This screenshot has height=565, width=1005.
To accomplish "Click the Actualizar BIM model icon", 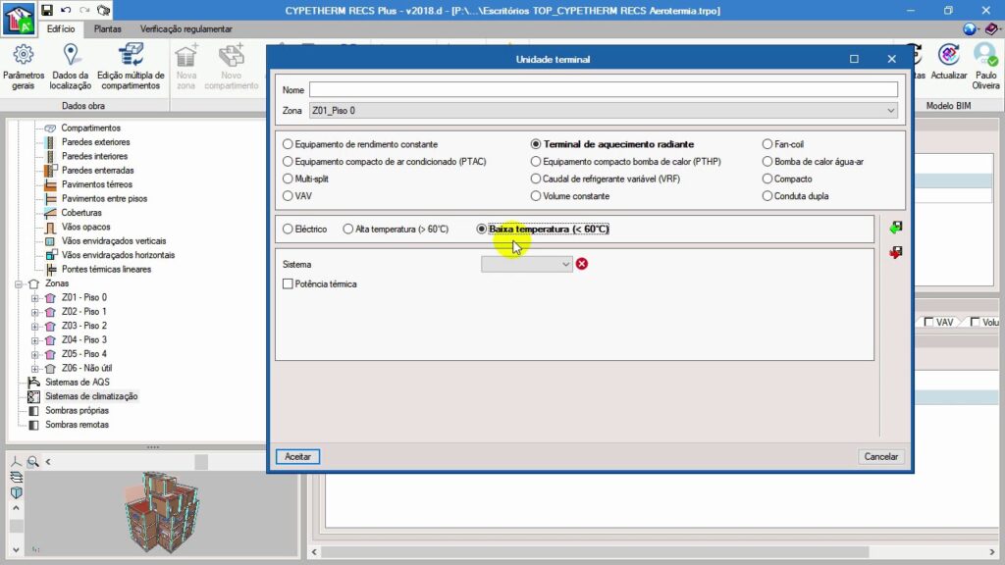I will pyautogui.click(x=949, y=65).
